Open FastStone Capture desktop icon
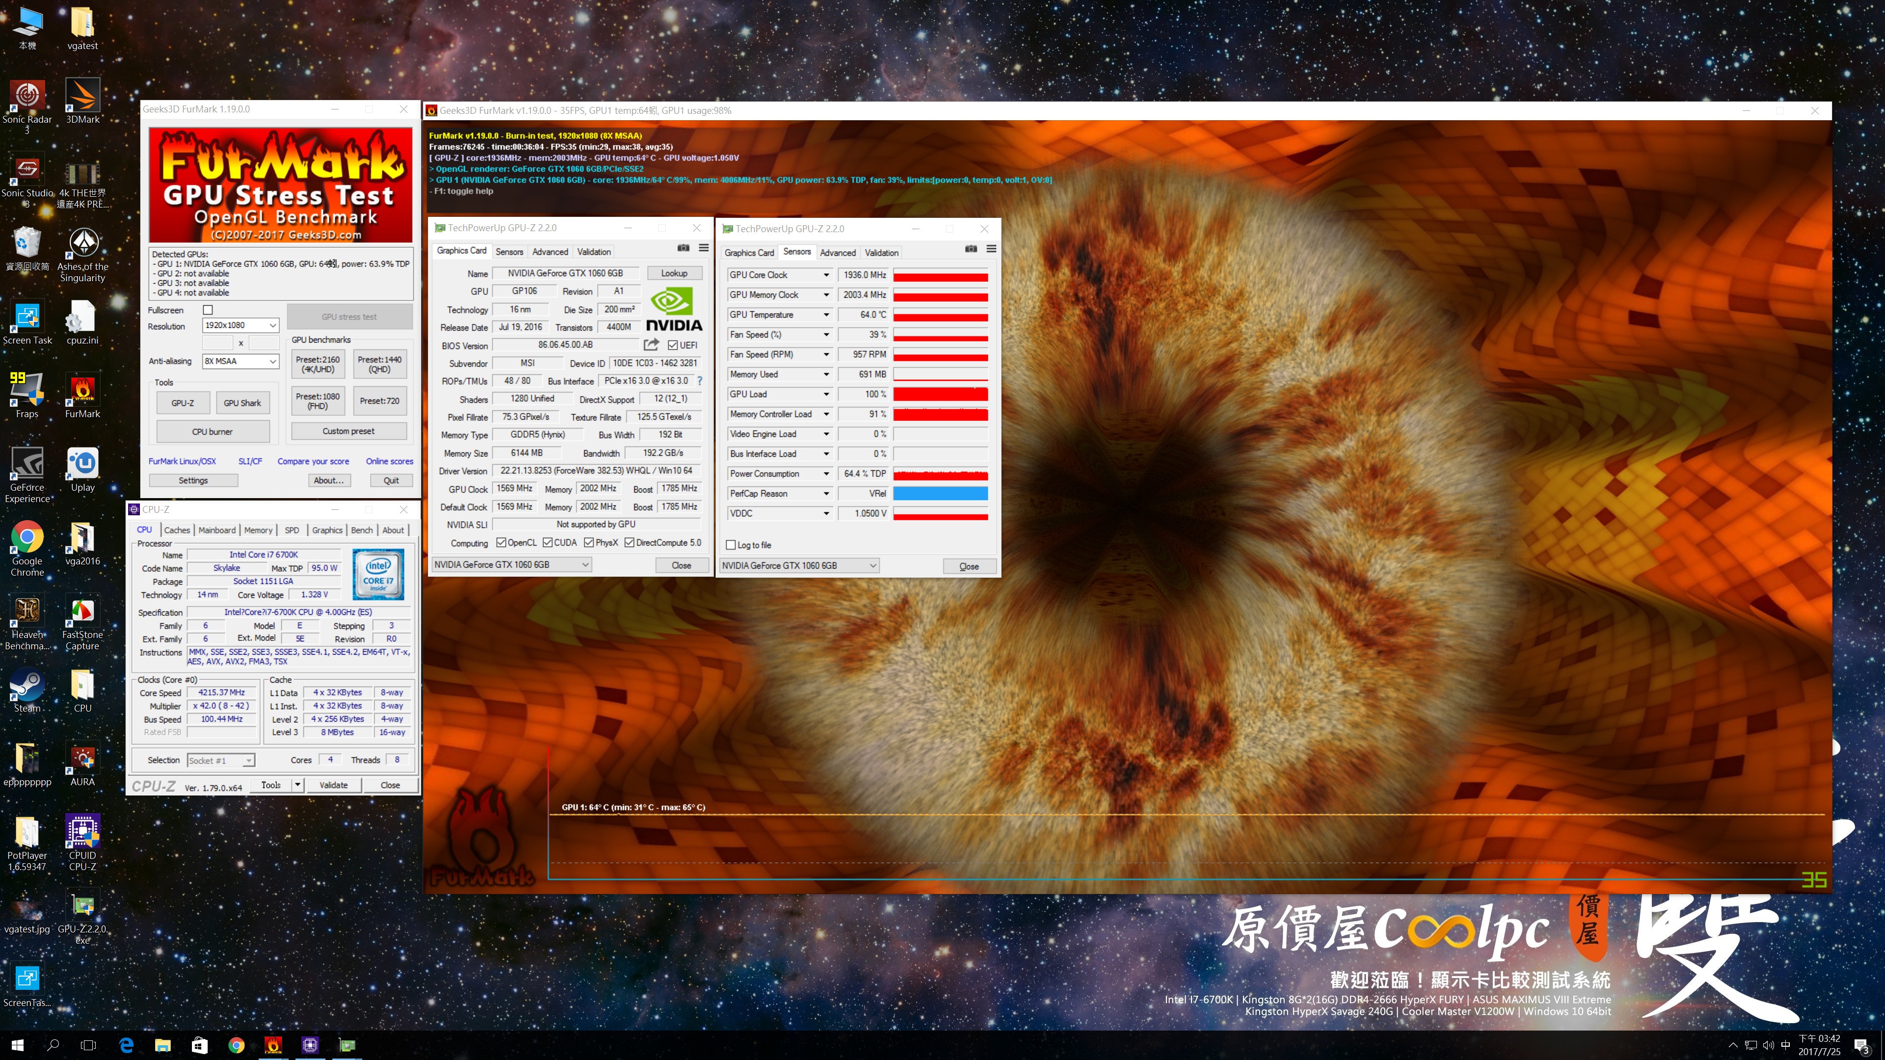 (82, 623)
